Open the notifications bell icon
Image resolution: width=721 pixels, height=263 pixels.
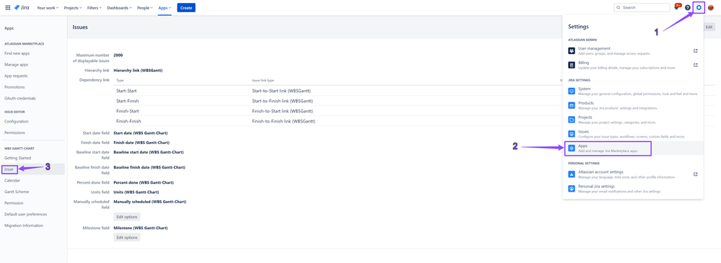click(x=676, y=8)
